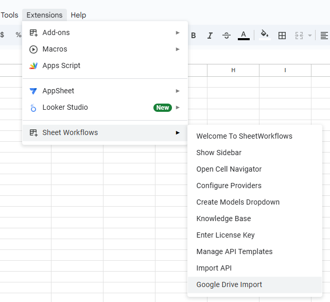Viewport: 330px width, 302px height.
Task: Open the Help menu
Action: (78, 15)
